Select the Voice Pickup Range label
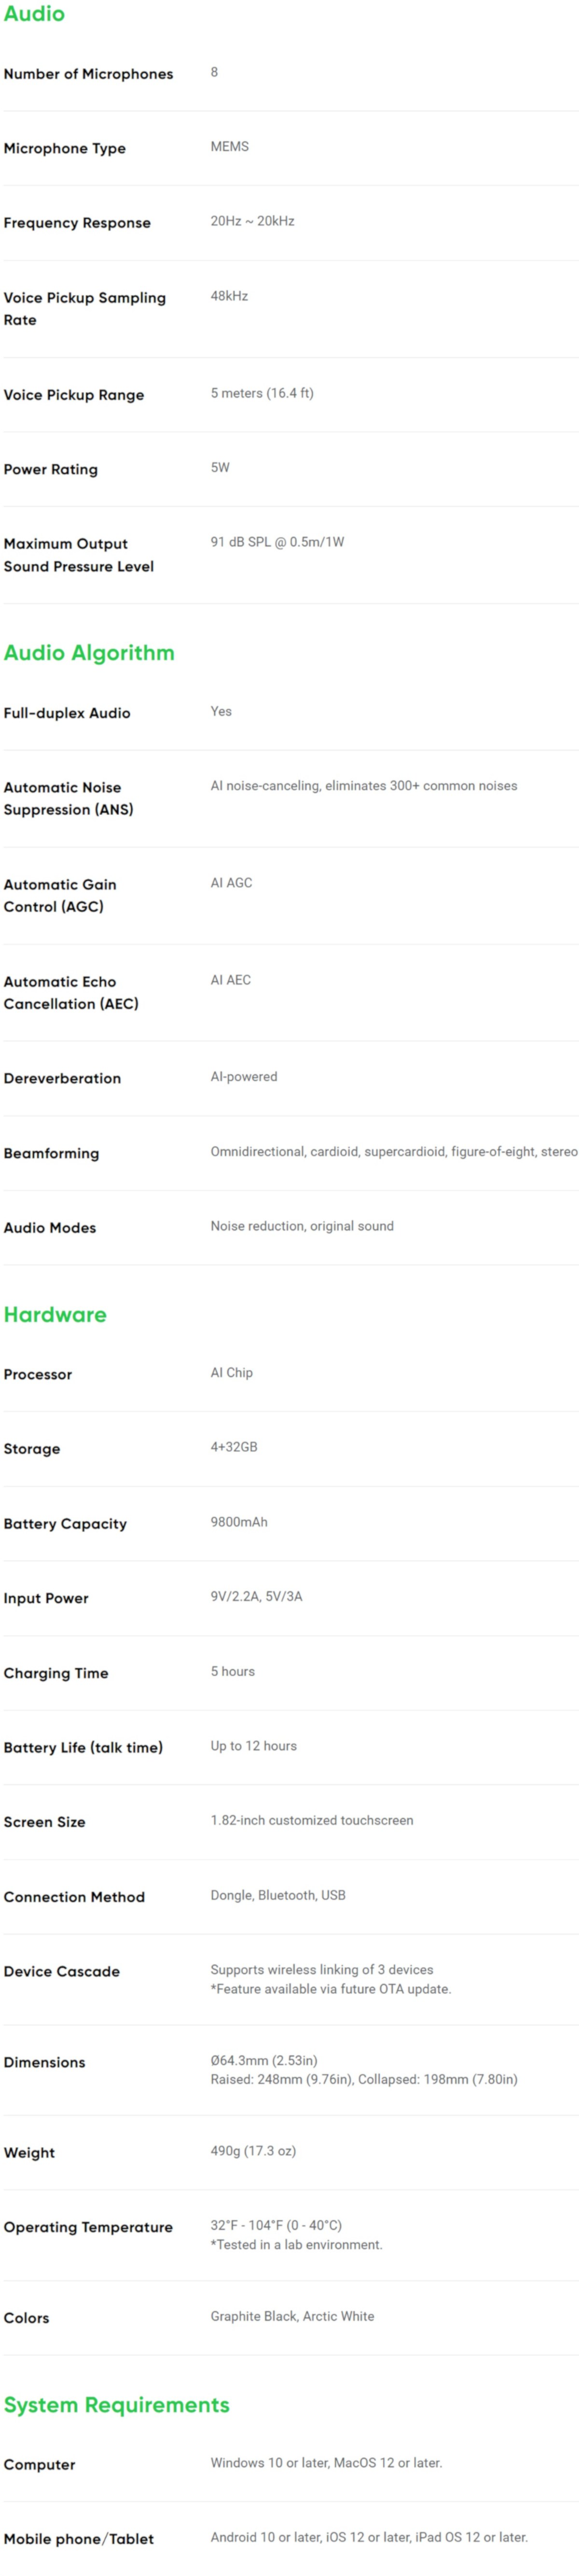 (74, 395)
